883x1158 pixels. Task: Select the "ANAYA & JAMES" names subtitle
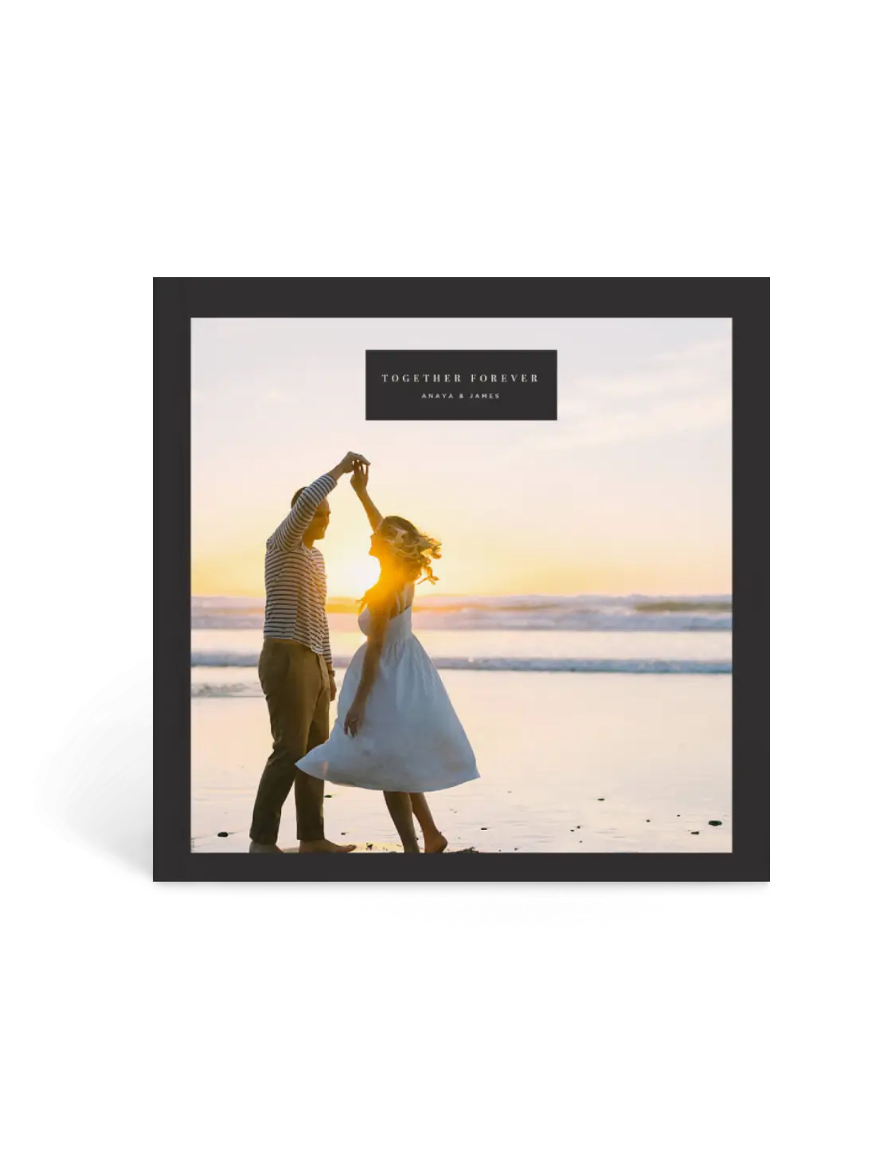pyautogui.click(x=460, y=396)
